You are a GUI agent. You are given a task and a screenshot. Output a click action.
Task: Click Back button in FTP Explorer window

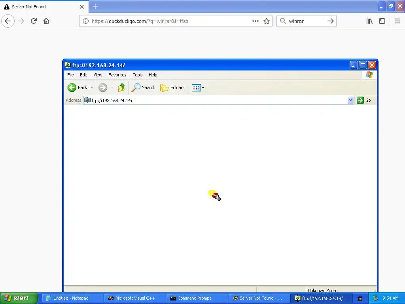point(77,87)
